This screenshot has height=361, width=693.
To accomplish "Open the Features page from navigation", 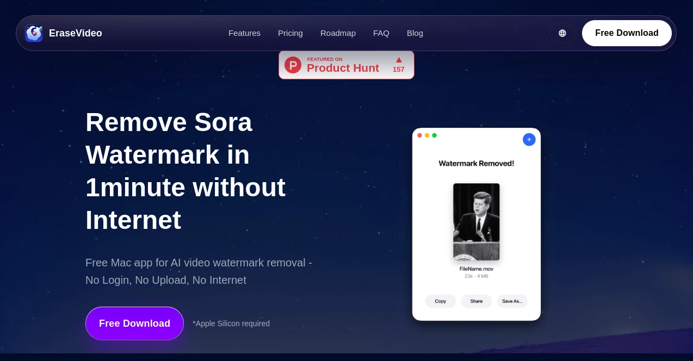I will pyautogui.click(x=244, y=33).
